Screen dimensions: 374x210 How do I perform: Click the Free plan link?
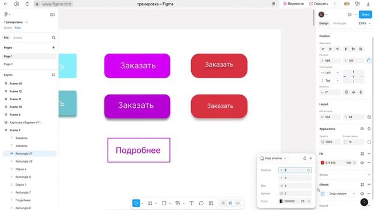18,28
